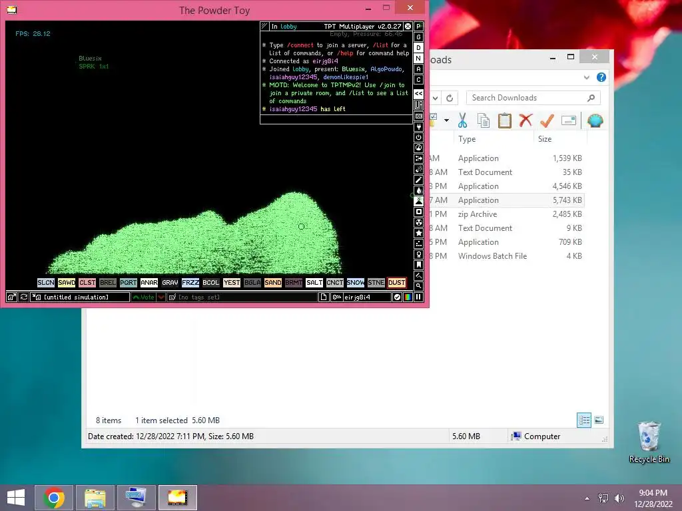Toggle the 'D' debug button in sidebar
Screen dimensions: 682x511
click(418, 48)
